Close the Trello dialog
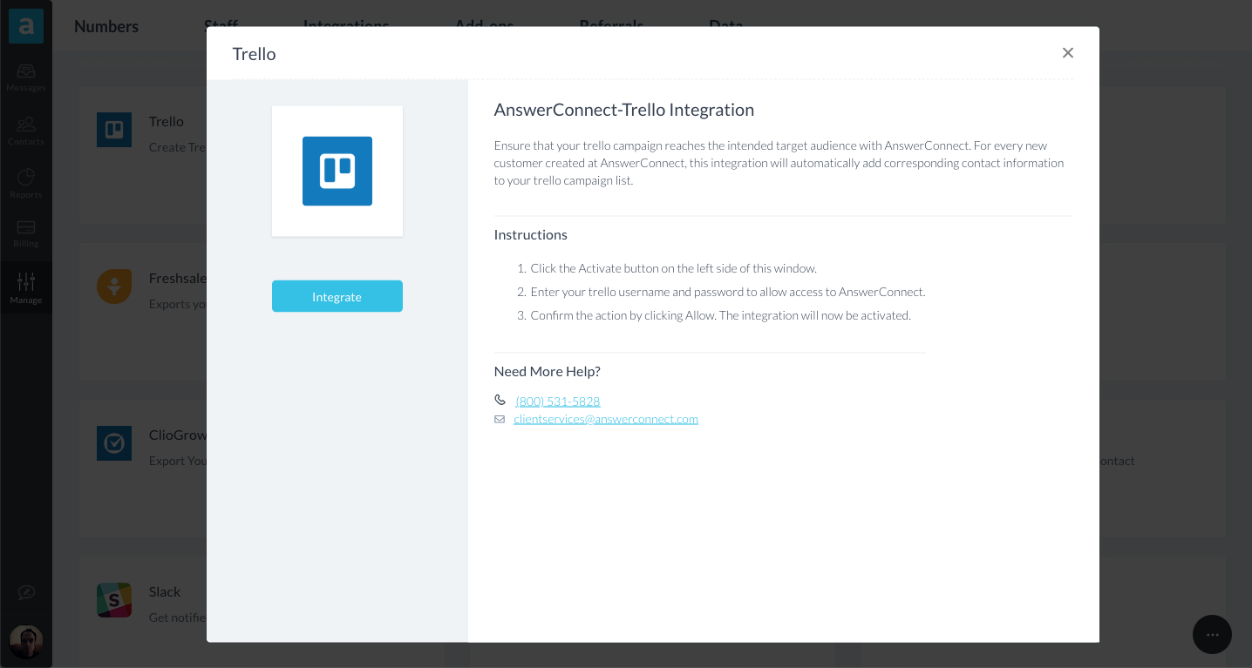The image size is (1252, 668). point(1067,53)
